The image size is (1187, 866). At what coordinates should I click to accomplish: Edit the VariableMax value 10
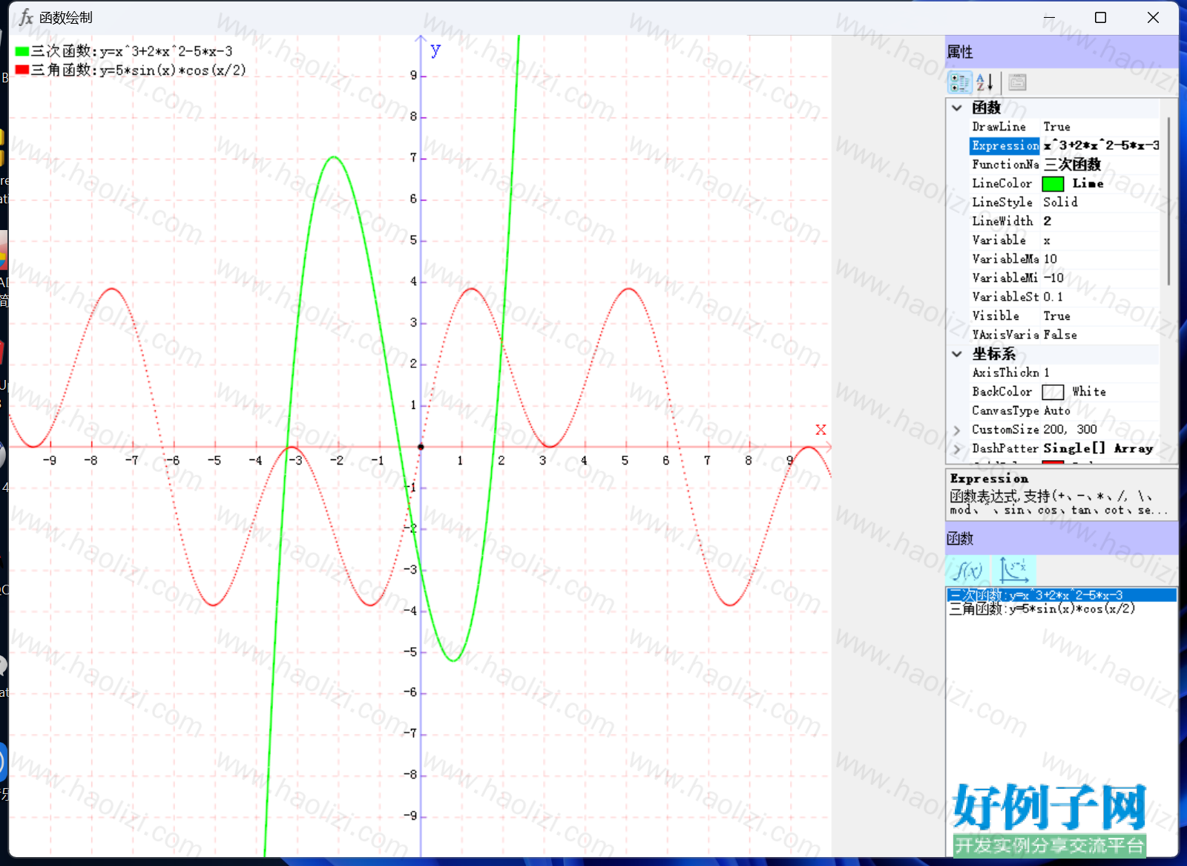pyautogui.click(x=1100, y=259)
